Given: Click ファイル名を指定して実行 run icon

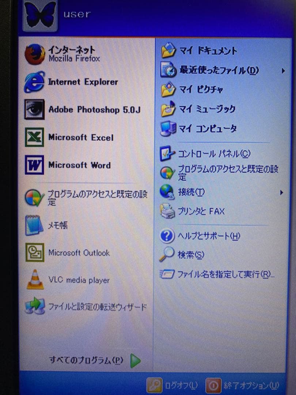Looking at the screenshot, I should click(x=167, y=274).
